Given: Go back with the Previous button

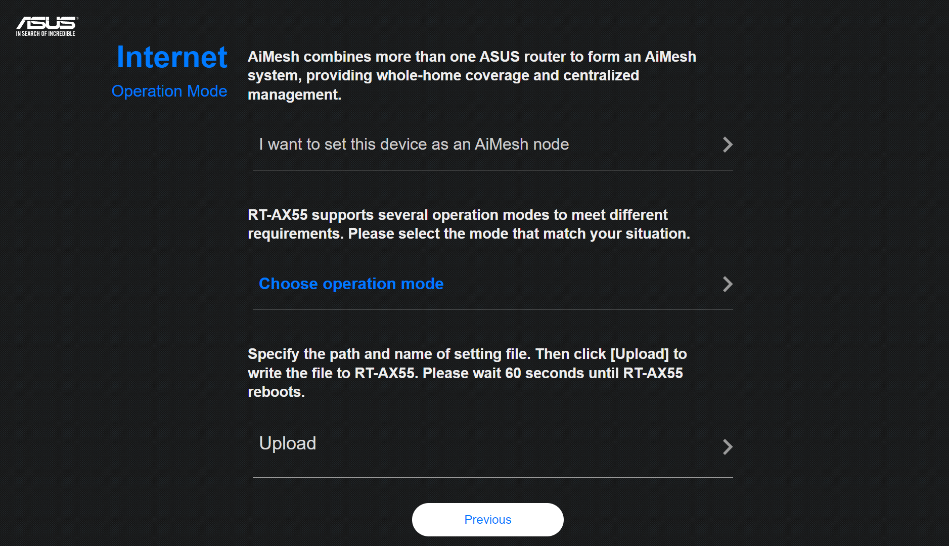Looking at the screenshot, I should [x=487, y=520].
